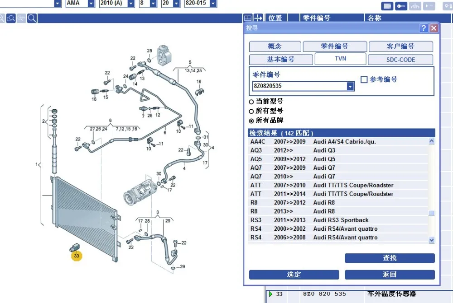Click part number 8Z0 820 535 in bottom row
The height and width of the screenshot is (303, 453).
324,294
